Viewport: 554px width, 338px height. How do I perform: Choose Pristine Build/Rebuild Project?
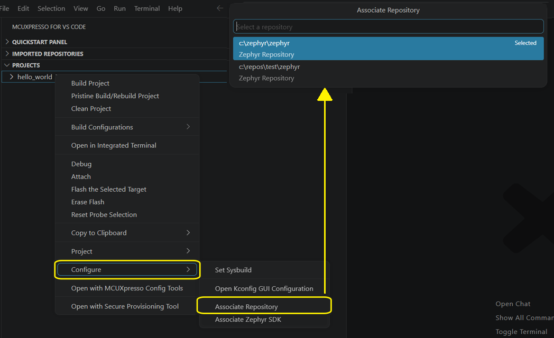click(x=127, y=96)
